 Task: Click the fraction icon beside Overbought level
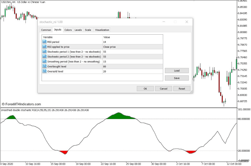tap(44, 66)
